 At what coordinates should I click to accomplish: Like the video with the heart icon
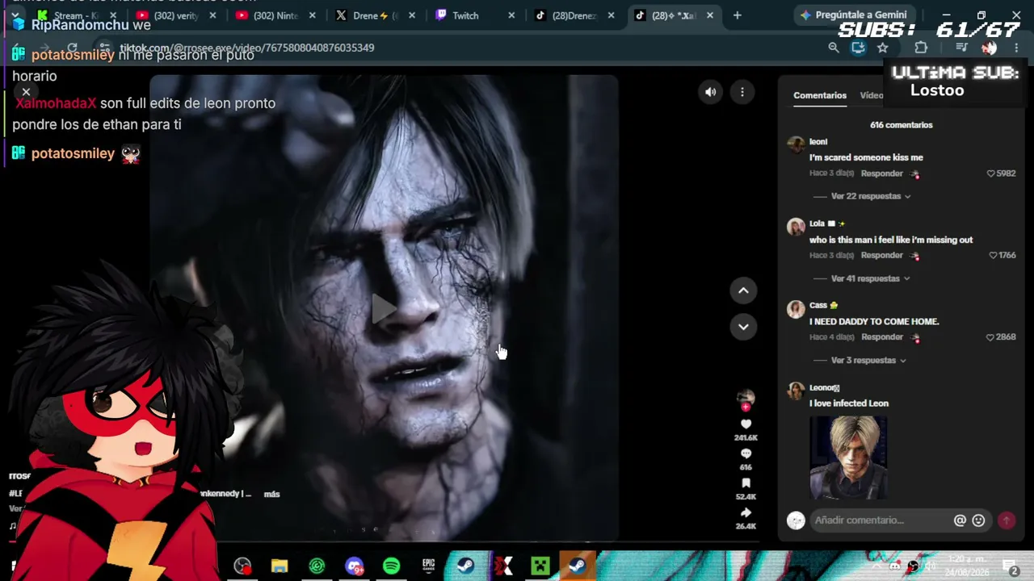point(746,424)
